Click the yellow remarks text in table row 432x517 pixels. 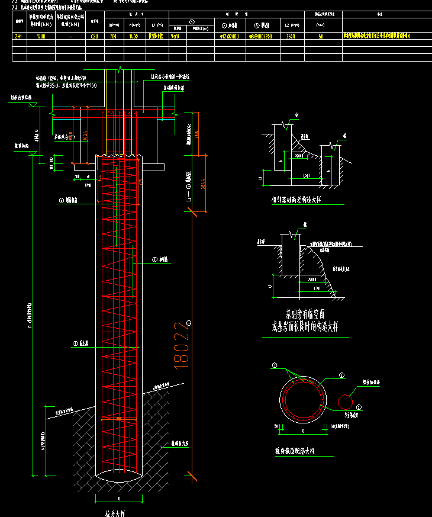pyautogui.click(x=377, y=36)
